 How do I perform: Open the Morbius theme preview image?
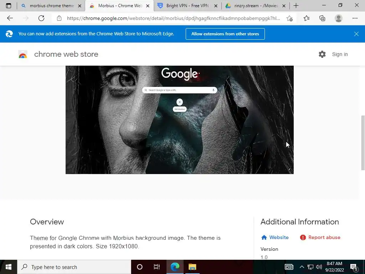coord(180,120)
